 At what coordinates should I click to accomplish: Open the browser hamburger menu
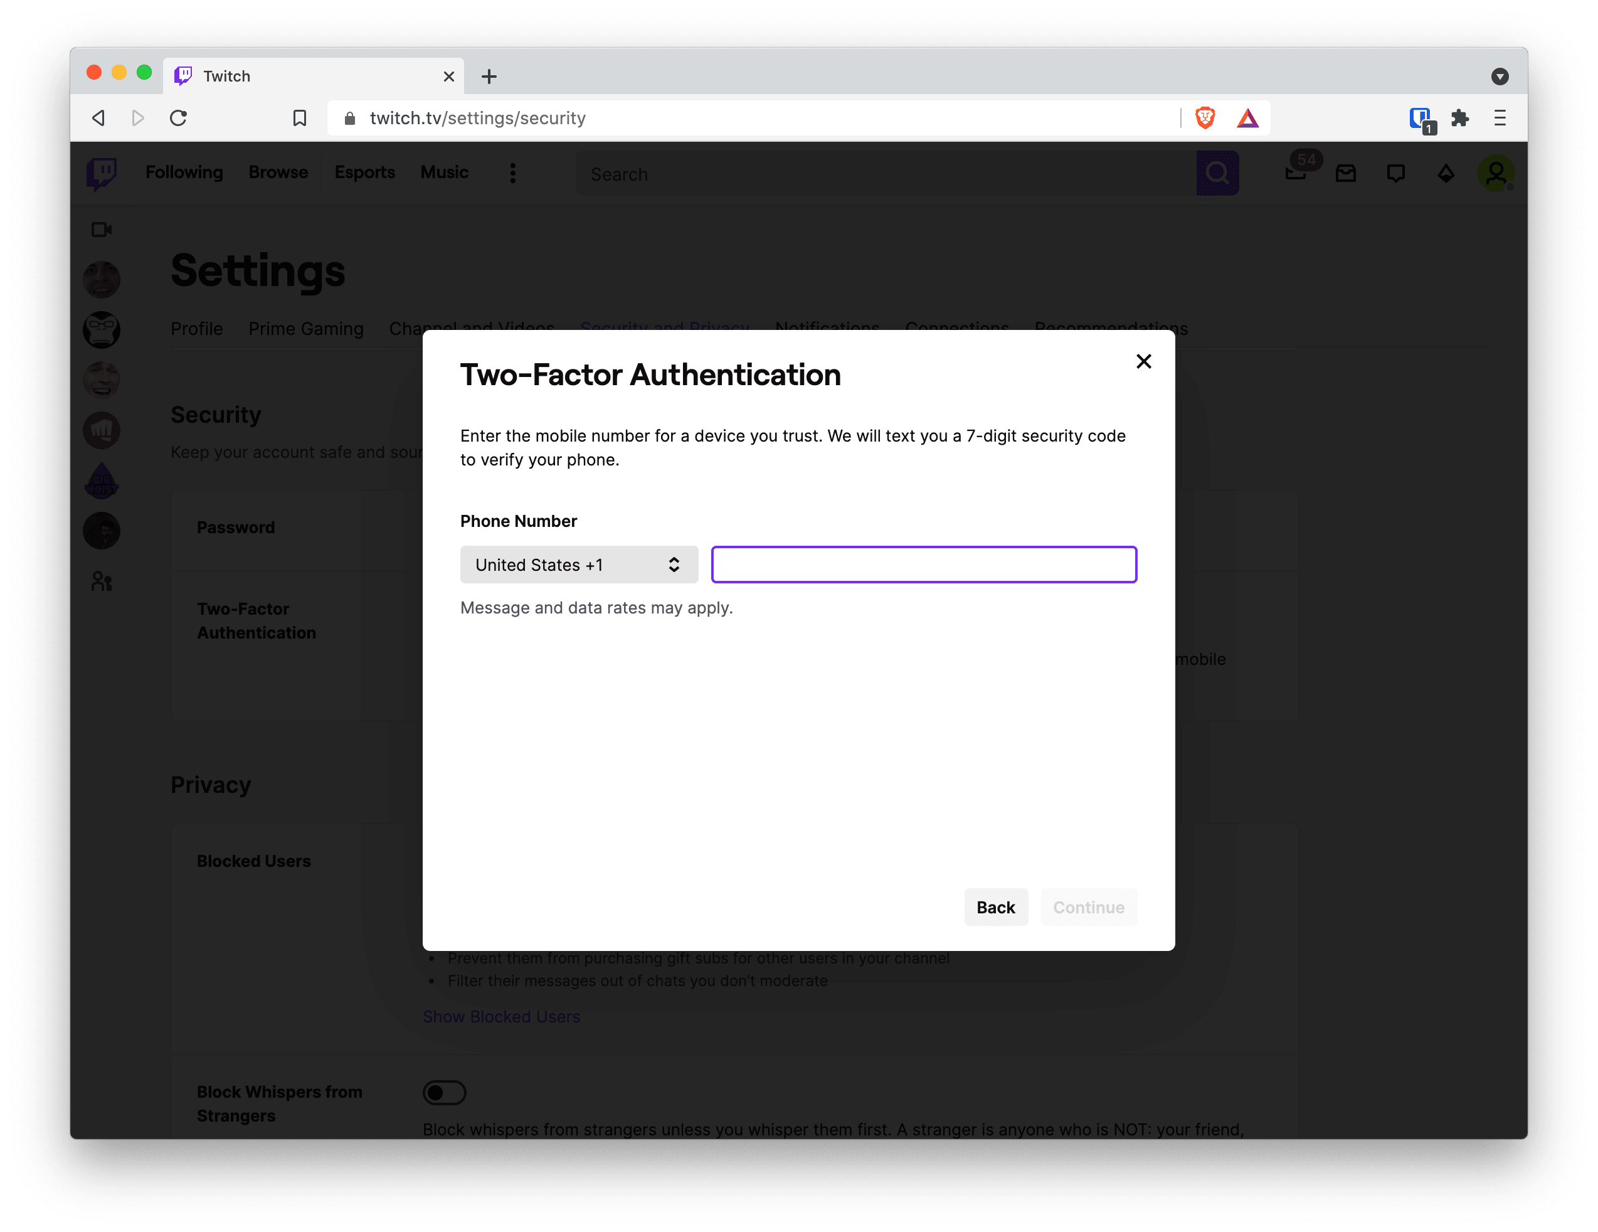tap(1500, 117)
